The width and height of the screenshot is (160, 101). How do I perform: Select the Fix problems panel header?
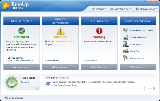pos(99,21)
